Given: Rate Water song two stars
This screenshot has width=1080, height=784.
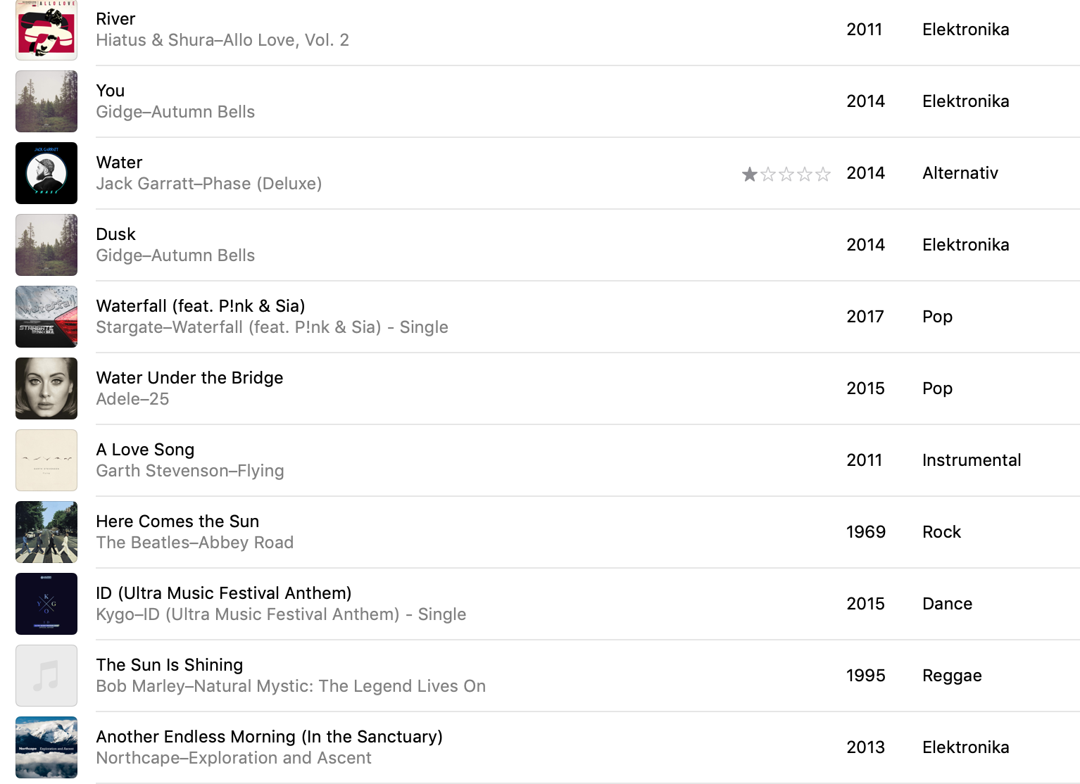Looking at the screenshot, I should pyautogui.click(x=768, y=174).
